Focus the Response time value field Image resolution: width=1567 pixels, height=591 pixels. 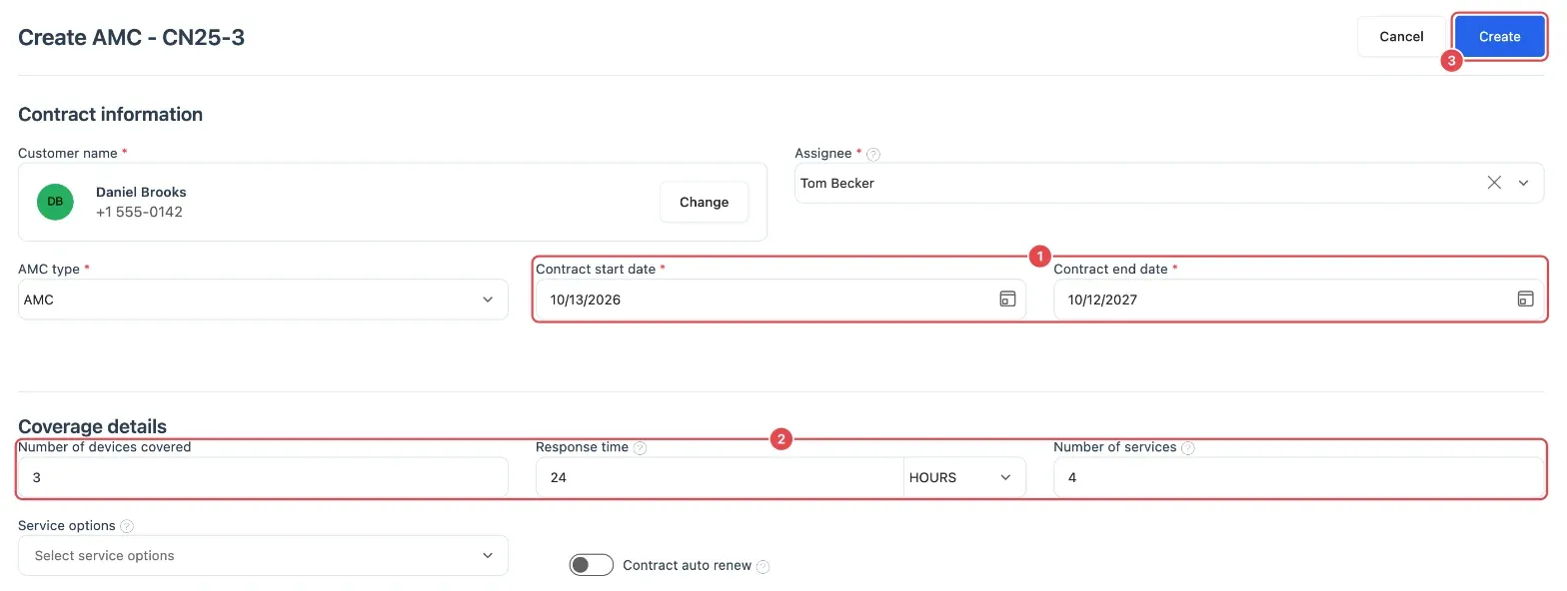(x=720, y=477)
